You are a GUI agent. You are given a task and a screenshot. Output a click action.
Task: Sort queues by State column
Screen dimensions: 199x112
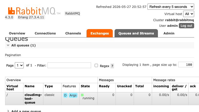click(x=85, y=86)
